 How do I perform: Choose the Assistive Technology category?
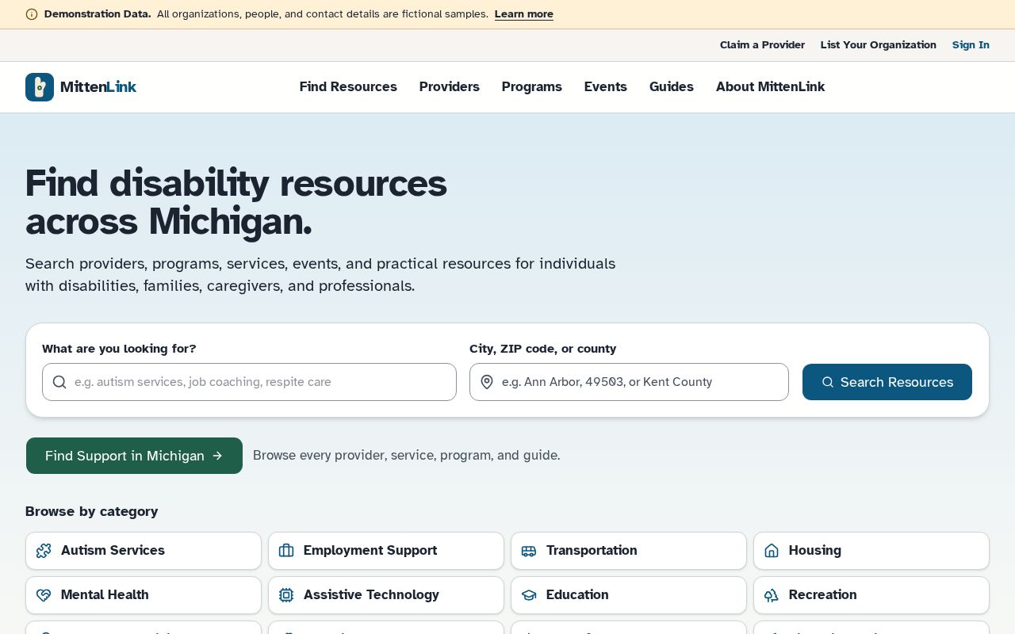click(x=386, y=595)
